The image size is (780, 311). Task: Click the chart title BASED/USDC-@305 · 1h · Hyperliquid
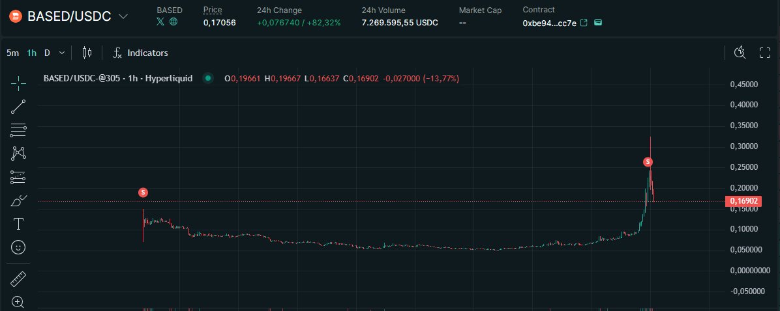click(118, 78)
